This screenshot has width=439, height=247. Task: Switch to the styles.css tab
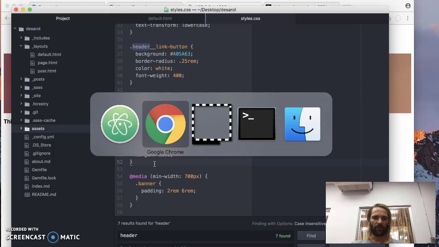[250, 19]
